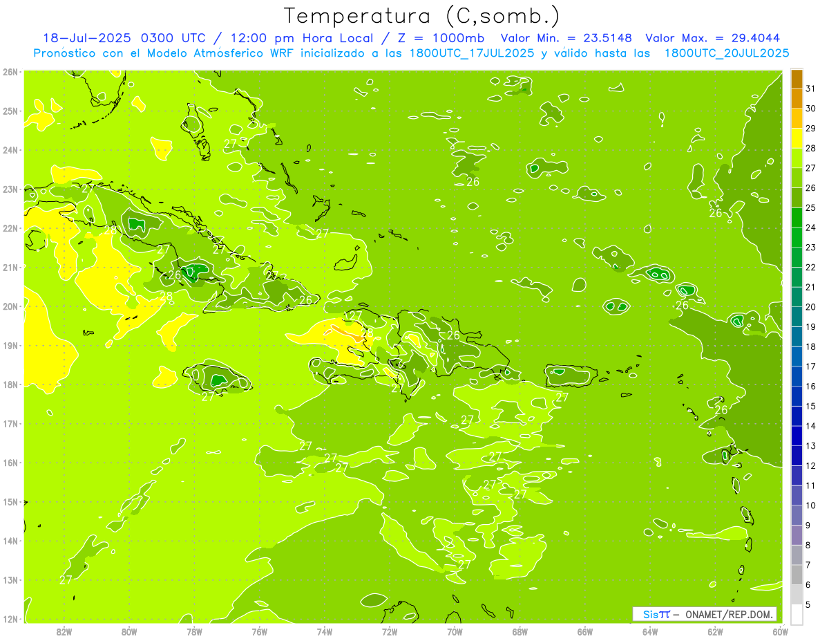Click the 80W longitude label
The image size is (829, 641).
[x=129, y=631]
